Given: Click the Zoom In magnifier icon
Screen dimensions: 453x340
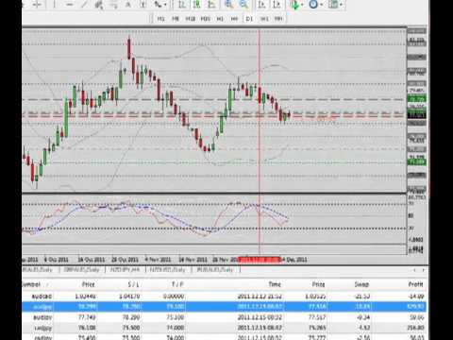Looking at the screenshot, I should pos(228,5).
